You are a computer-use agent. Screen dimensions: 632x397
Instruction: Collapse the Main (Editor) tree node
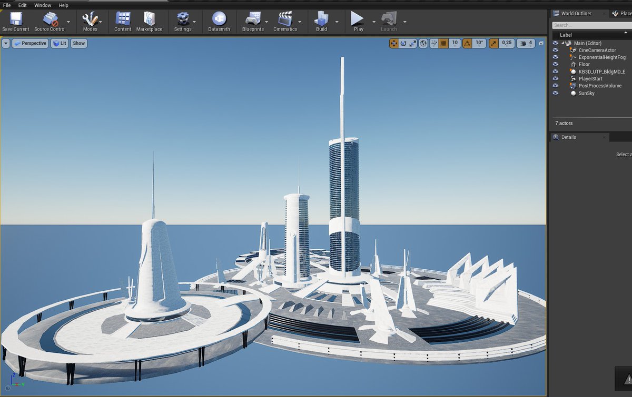pos(563,43)
